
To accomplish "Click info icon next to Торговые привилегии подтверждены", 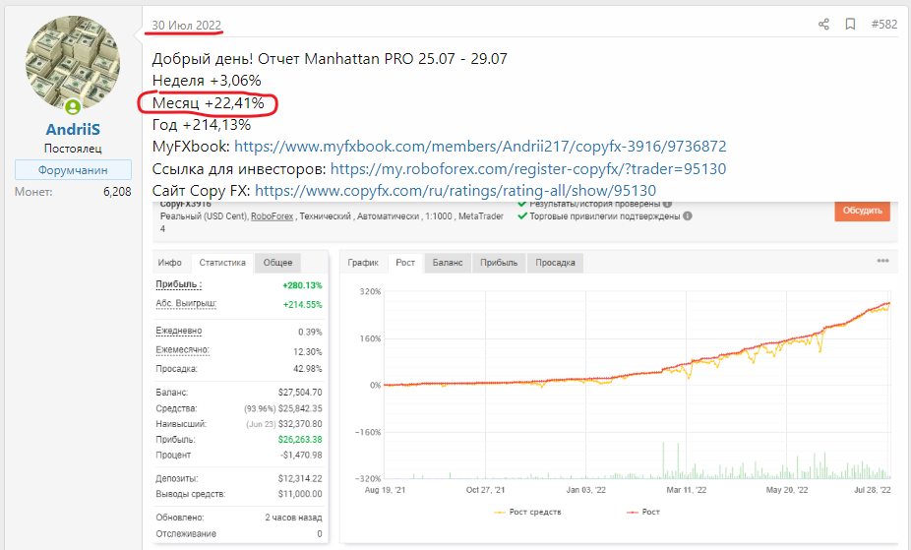I will [688, 216].
